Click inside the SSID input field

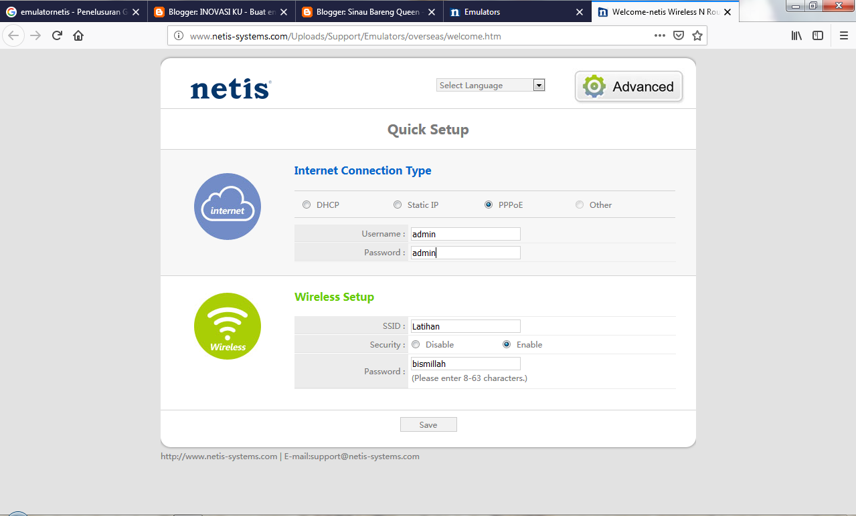(464, 326)
